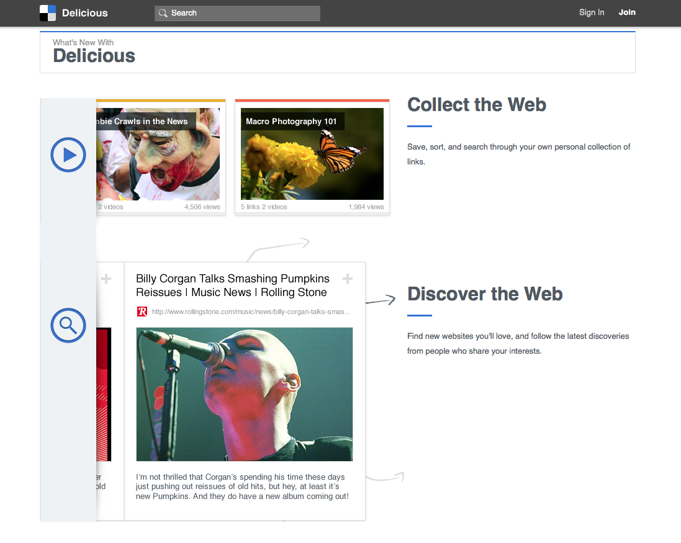681x543 pixels.
Task: Click the plus icon on the left partial card
Action: pos(106,279)
